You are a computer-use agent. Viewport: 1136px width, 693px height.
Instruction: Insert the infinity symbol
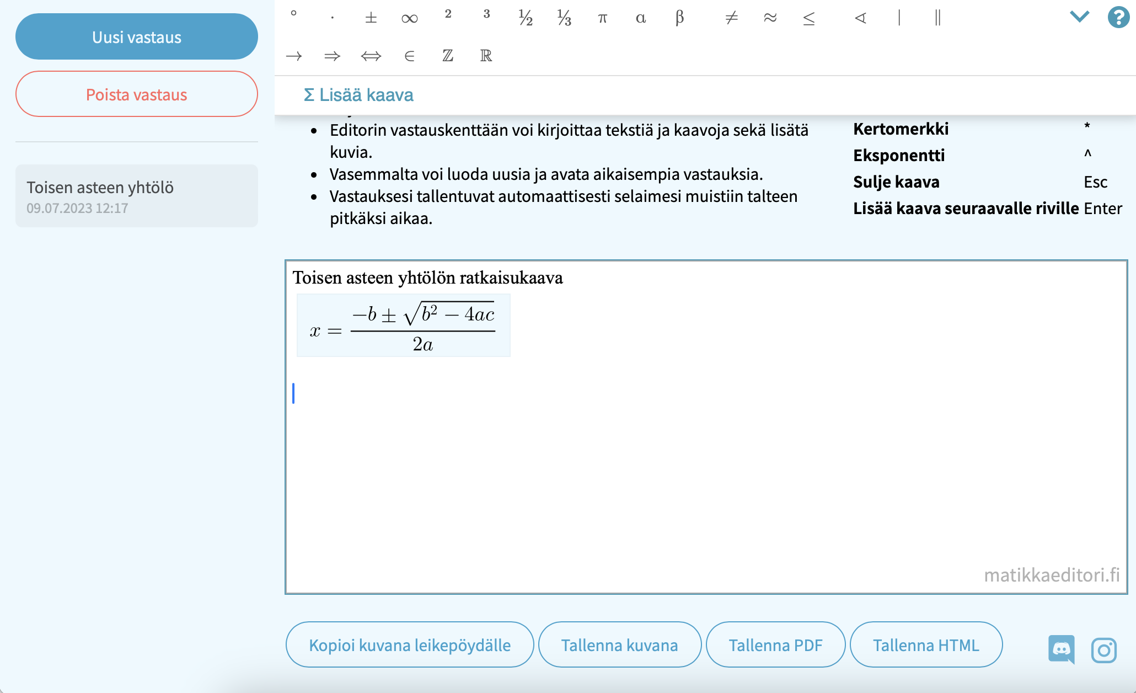point(409,19)
